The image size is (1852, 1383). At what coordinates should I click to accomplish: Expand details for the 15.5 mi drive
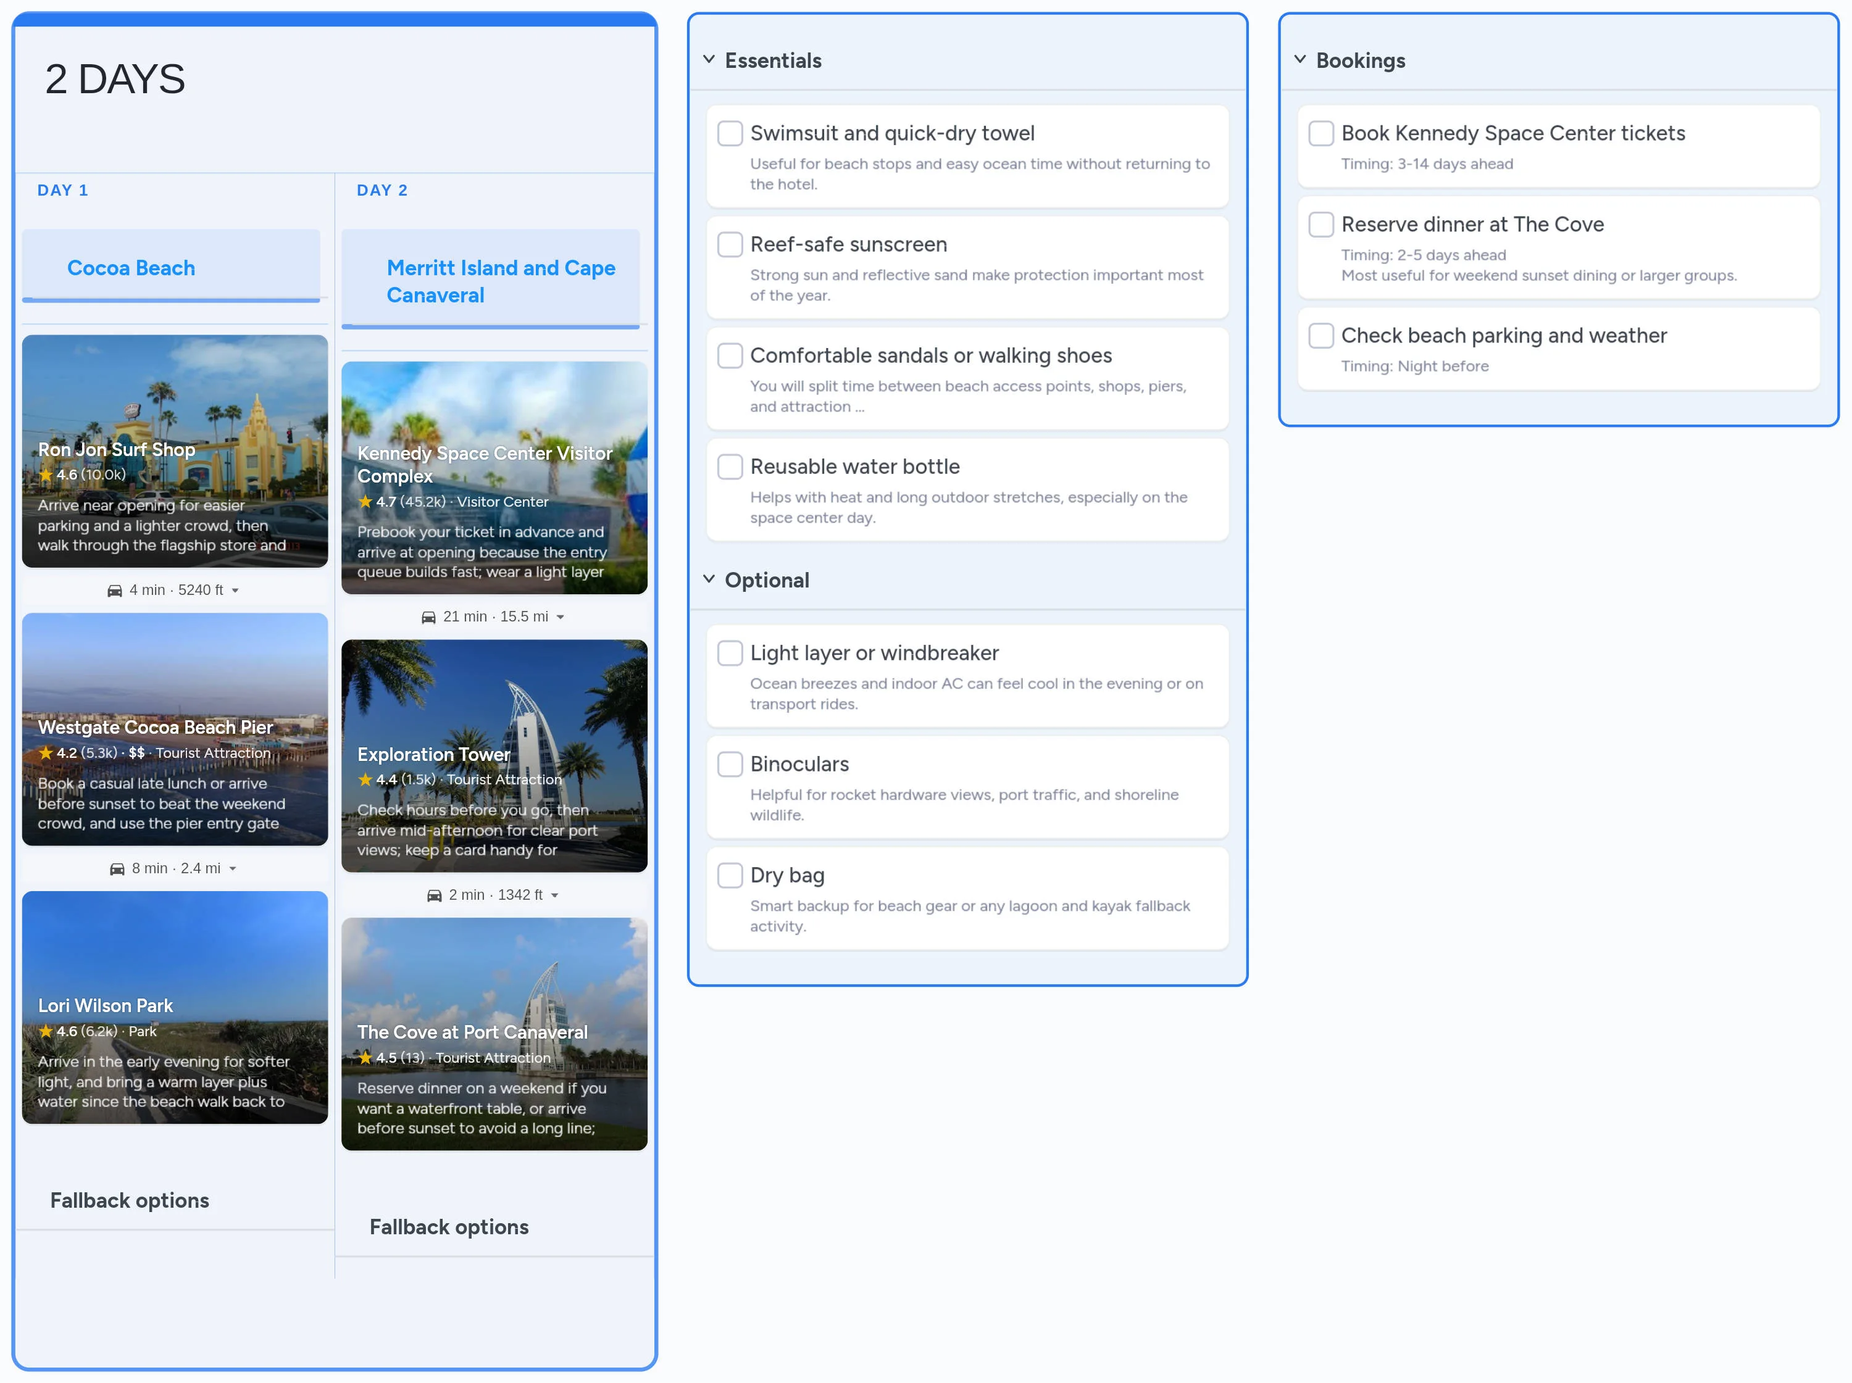[x=561, y=616]
